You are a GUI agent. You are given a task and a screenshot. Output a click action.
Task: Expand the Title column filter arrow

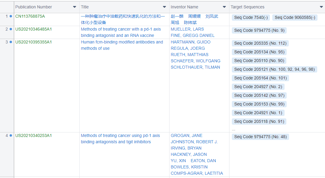coord(164,7)
